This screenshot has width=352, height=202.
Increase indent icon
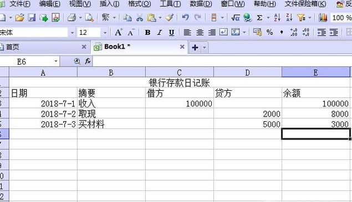334,33
